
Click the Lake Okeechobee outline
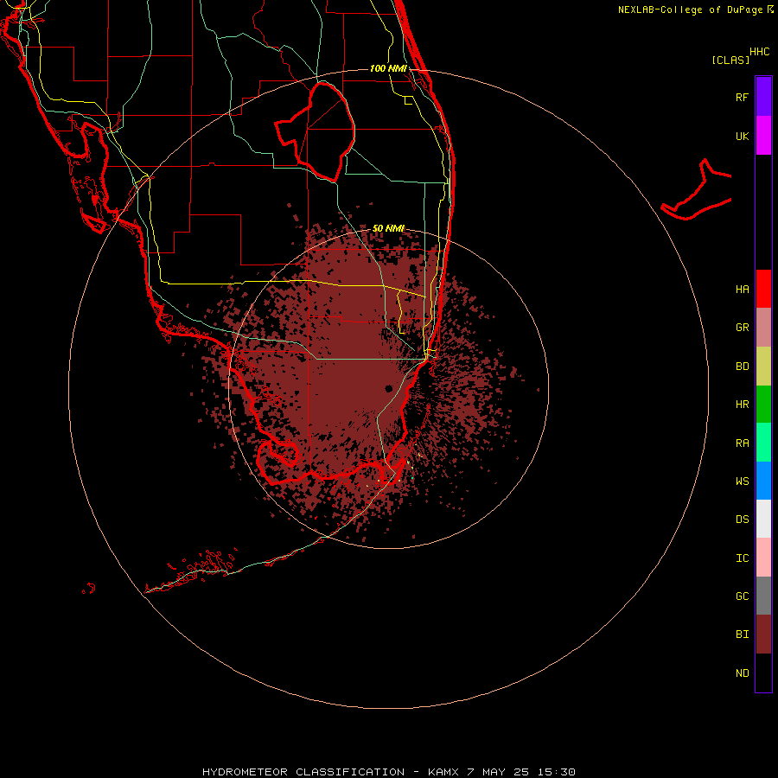point(315,131)
